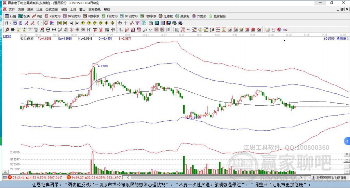
Task: Open the 浏览 menu
Action: (21, 9)
